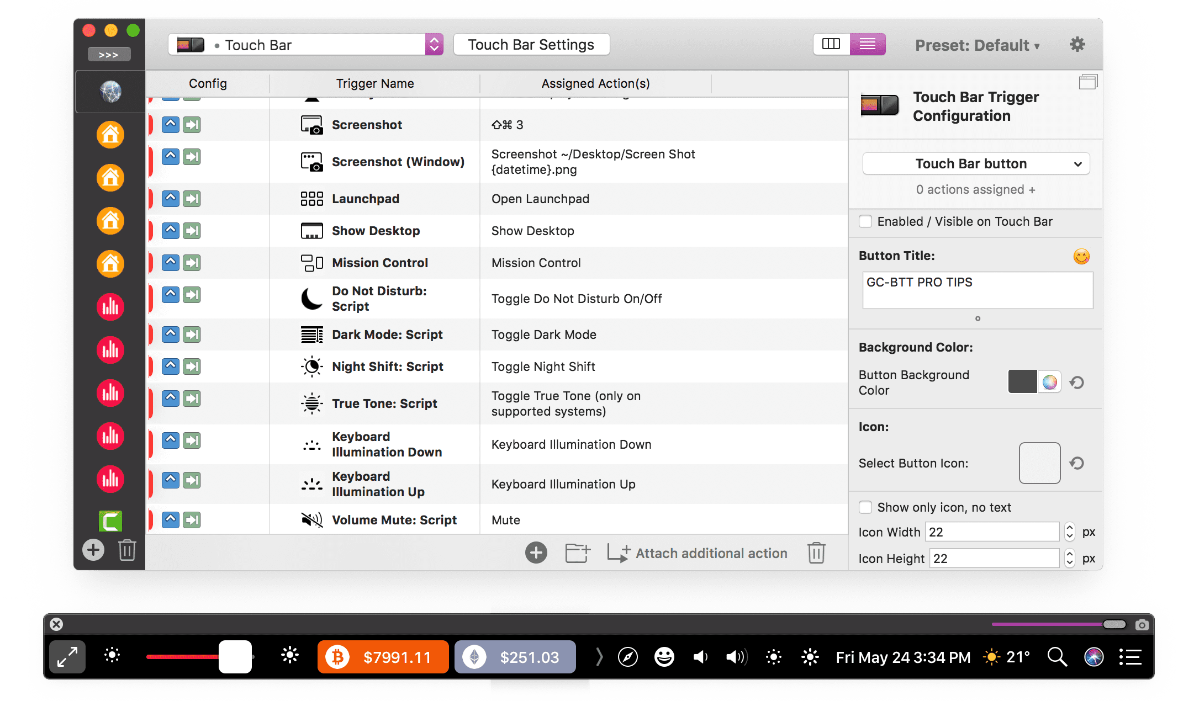Tap the list menu icon at the Touch Bar's end

pos(1130,657)
